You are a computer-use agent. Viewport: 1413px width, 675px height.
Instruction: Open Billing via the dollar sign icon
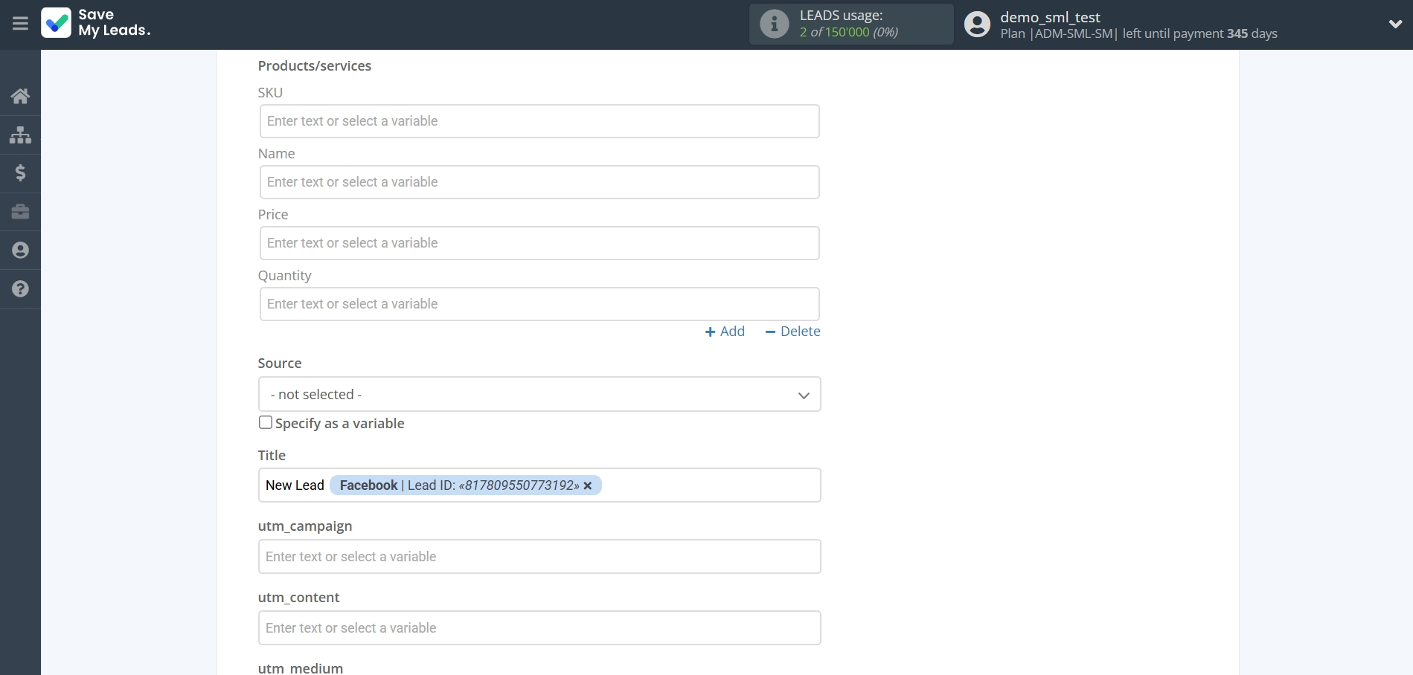click(19, 173)
